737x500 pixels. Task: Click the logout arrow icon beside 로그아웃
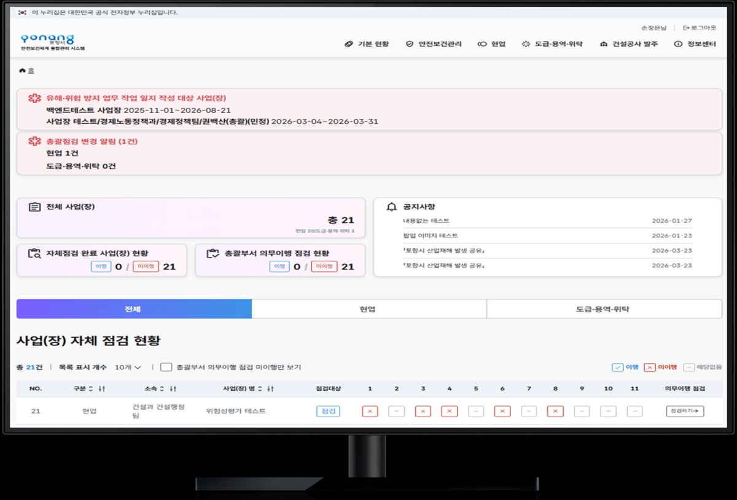coord(686,28)
